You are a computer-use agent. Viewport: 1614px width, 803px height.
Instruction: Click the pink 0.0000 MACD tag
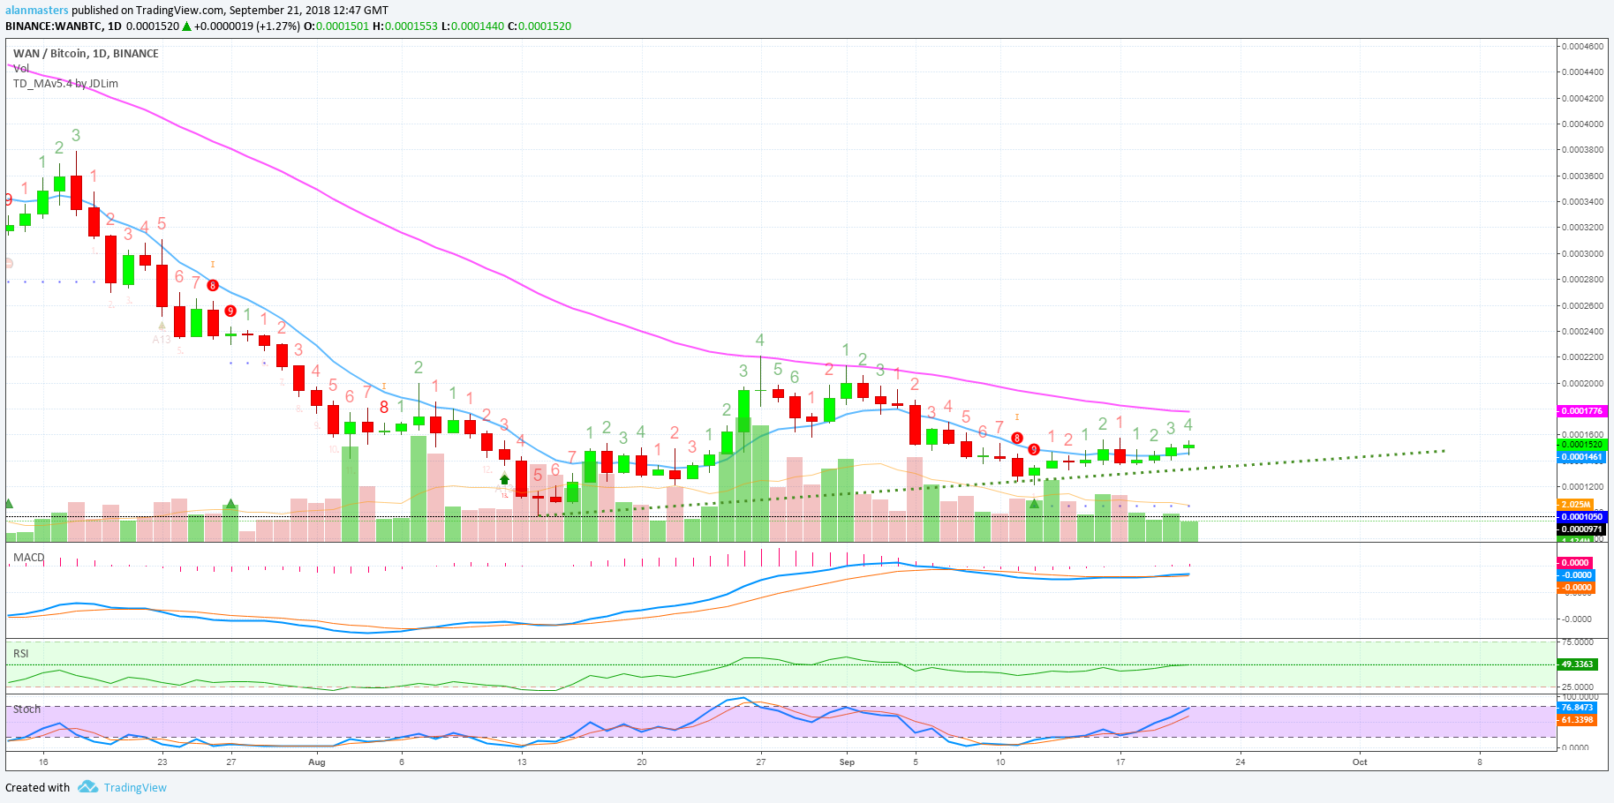[1575, 562]
